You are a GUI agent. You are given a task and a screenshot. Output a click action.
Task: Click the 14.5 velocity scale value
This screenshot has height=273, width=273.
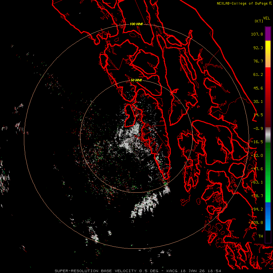(x=258, y=115)
